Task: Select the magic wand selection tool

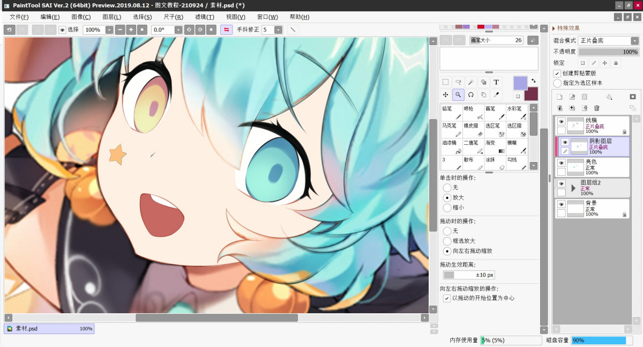Action: 471,82
